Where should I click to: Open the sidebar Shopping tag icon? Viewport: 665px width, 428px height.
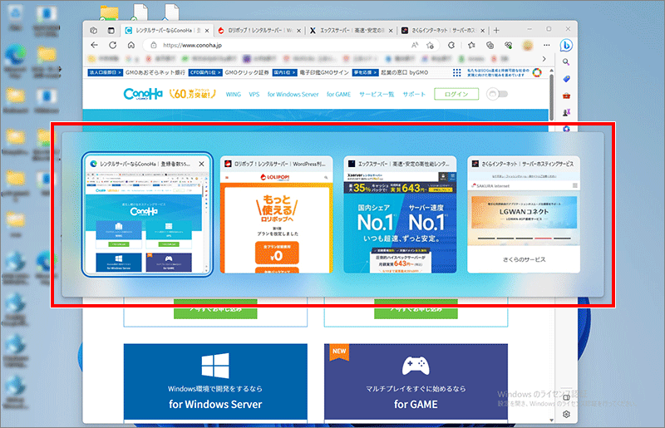(566, 79)
